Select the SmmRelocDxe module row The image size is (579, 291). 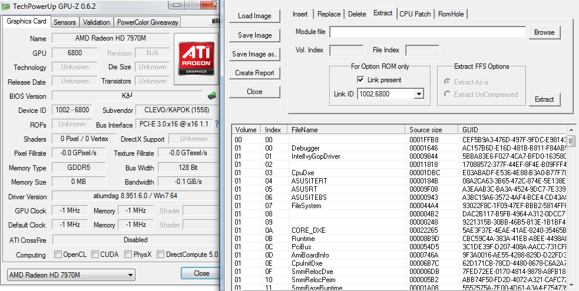point(399,272)
